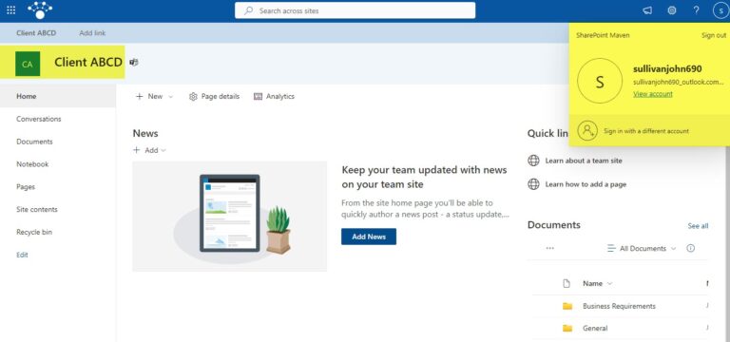Image resolution: width=730 pixels, height=342 pixels.
Task: Click Sign out in account panel
Action: pos(714,35)
